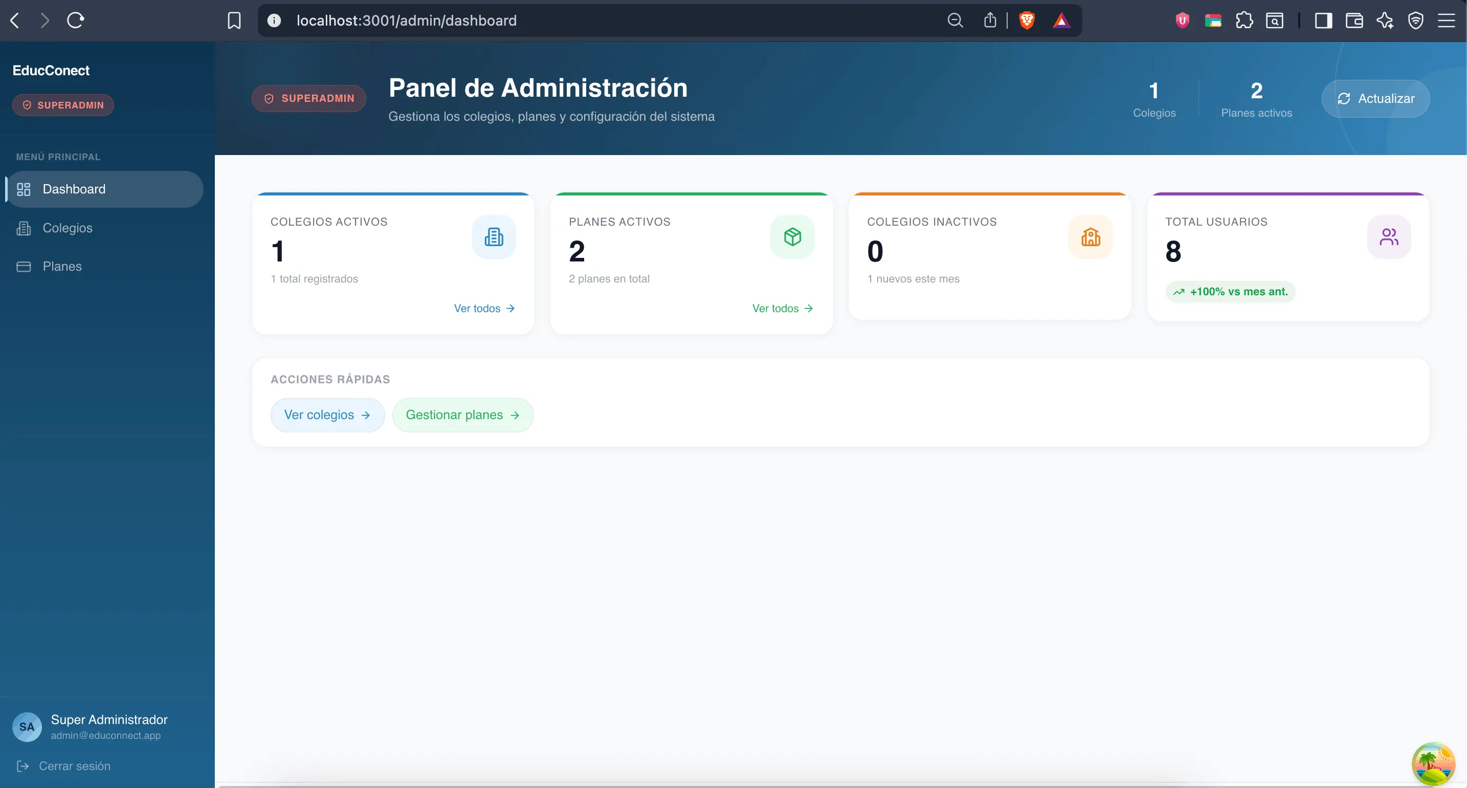Select Dashboard in the main menu

pyautogui.click(x=74, y=189)
